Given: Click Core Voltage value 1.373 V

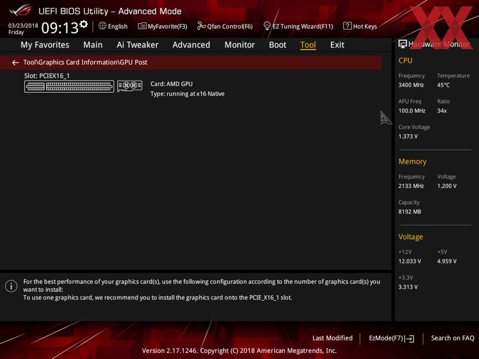Looking at the screenshot, I should tap(408, 137).
